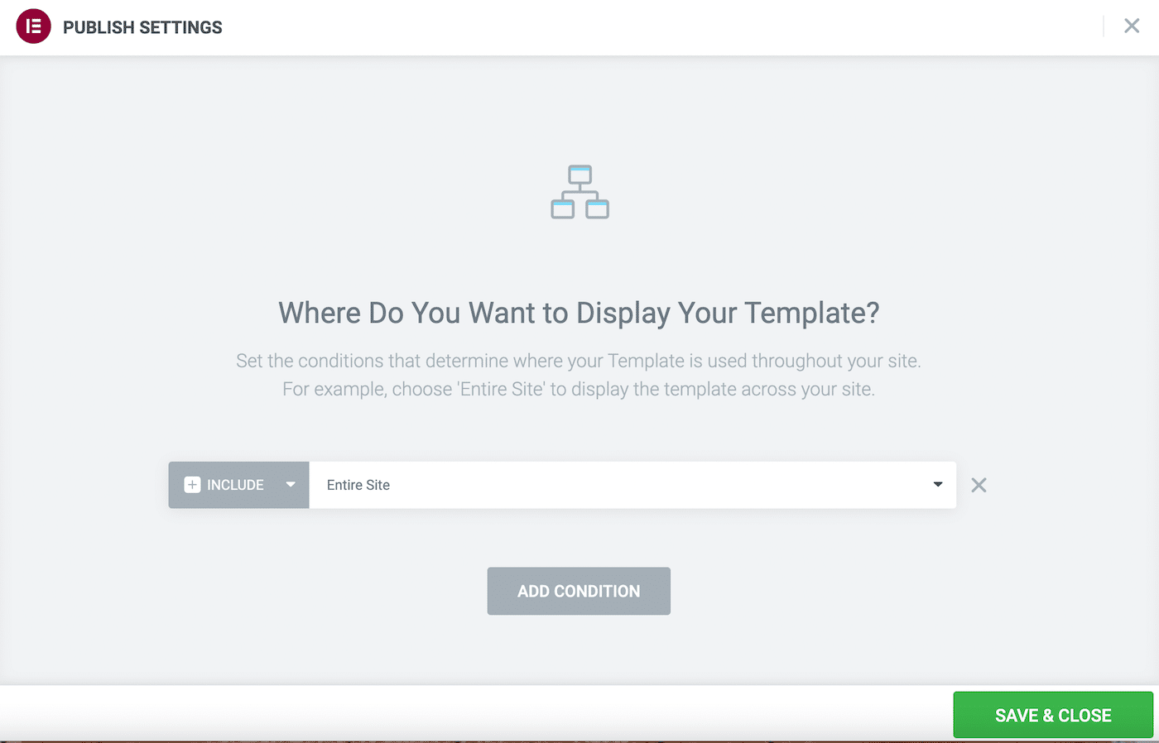Click the 'Where Do You Want to Display' heading
The width and height of the screenshot is (1159, 743).
(579, 313)
